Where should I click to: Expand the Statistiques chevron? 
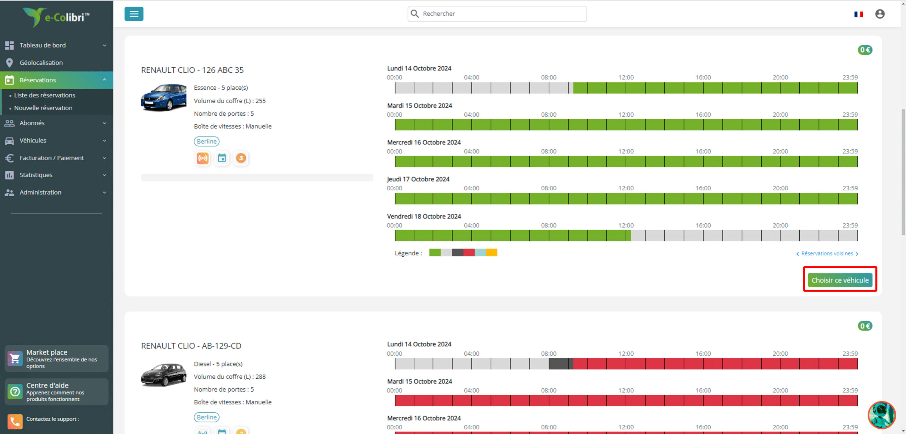coord(104,175)
